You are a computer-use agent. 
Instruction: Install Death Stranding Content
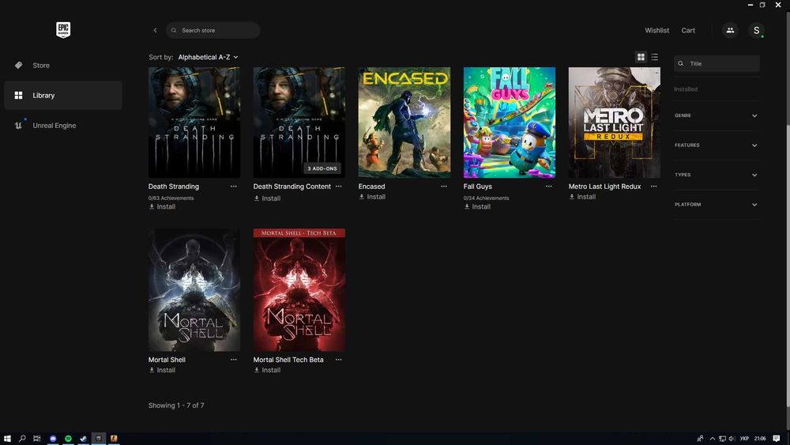(267, 198)
